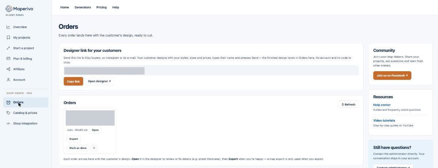
Task: Go to Account settings
Action: 26,80
